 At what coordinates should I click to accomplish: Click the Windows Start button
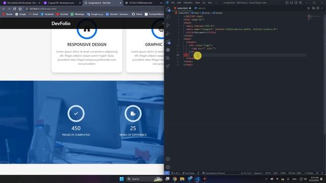[x=122, y=179]
